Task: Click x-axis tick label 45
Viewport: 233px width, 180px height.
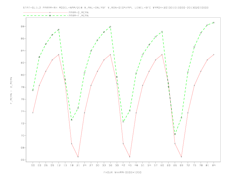Action: (x=130, y=165)
